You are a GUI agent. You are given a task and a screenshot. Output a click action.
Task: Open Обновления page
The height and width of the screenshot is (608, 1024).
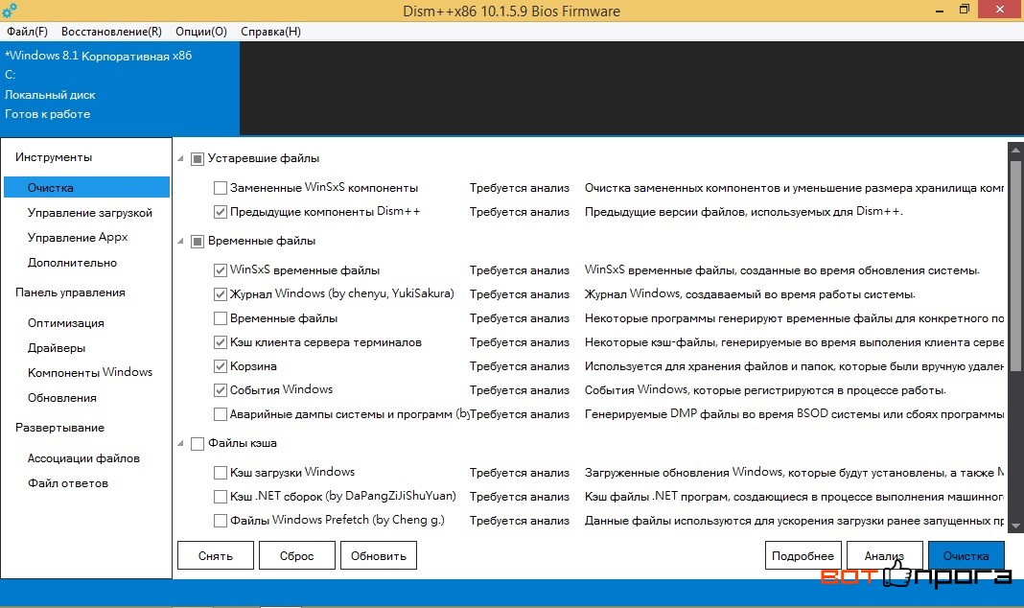pyautogui.click(x=61, y=398)
